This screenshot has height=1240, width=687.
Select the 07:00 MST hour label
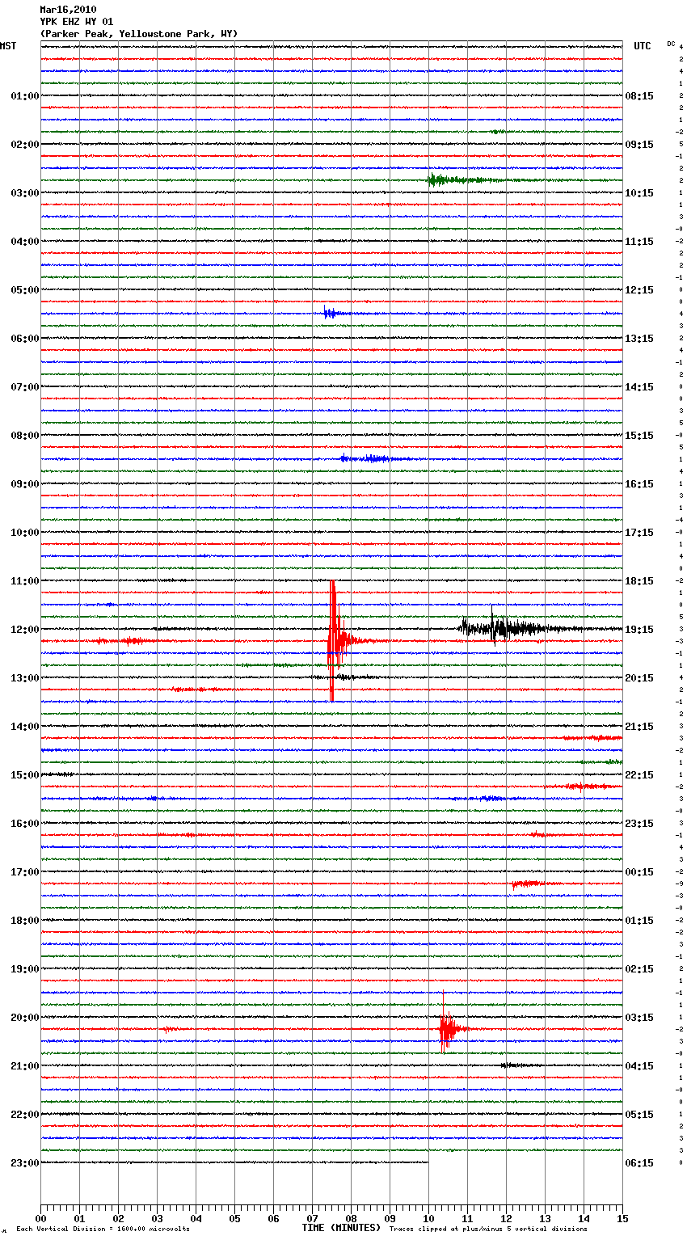pyautogui.click(x=24, y=387)
